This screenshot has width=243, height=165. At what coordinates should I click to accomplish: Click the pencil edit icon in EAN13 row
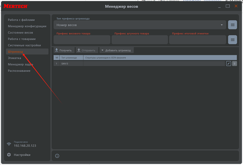[229, 64]
